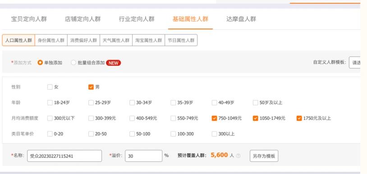Go to 基础属性人群 tab
The image size is (367, 174).
pos(190,19)
